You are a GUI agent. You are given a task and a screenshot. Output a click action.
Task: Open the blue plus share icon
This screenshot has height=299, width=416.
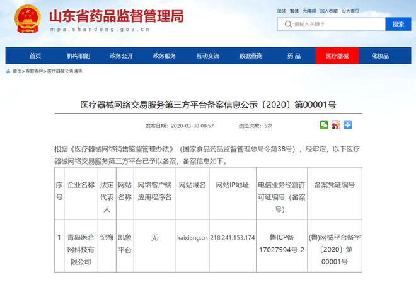[x=347, y=125]
